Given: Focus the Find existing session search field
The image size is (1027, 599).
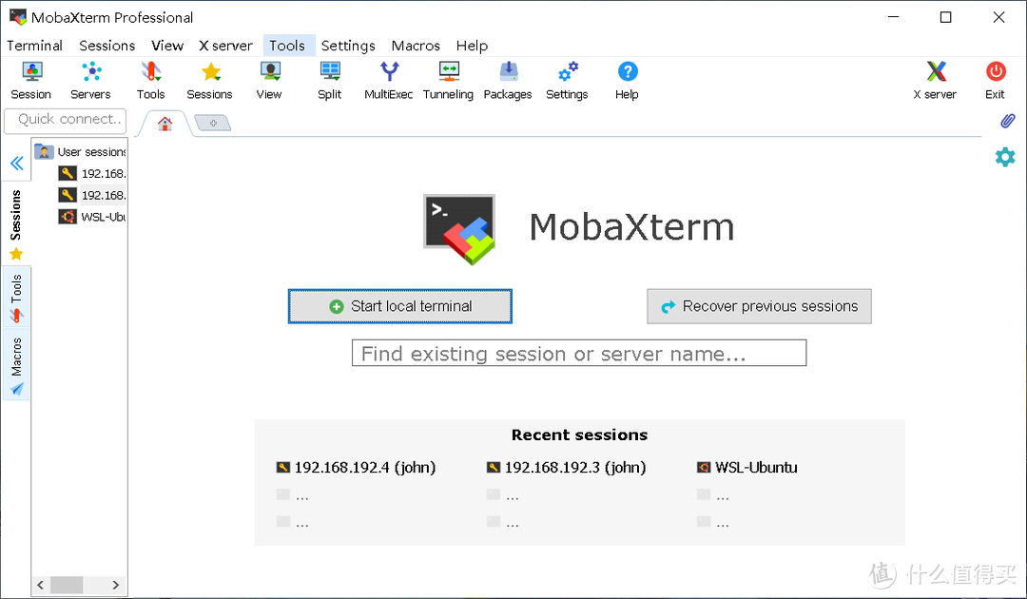Looking at the screenshot, I should (579, 353).
